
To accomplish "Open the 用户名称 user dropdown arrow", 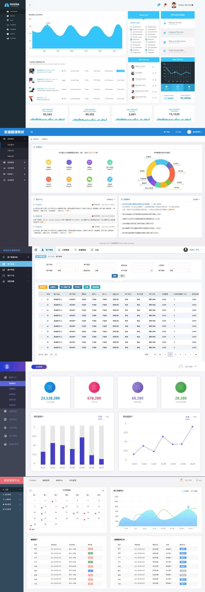I will click(196, 366).
